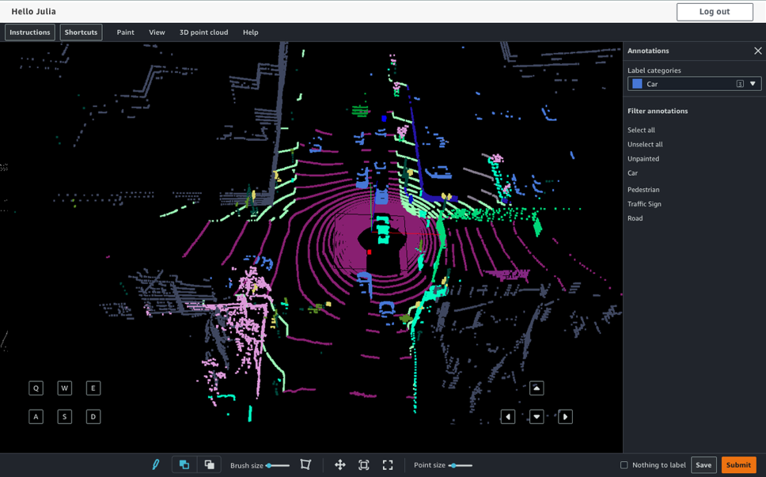766x477 pixels.
Task: Enable the Nothing to label checkbox
Action: 624,465
